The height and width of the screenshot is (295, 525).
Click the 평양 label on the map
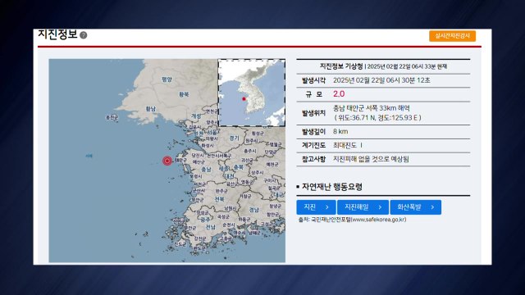[x=167, y=79]
